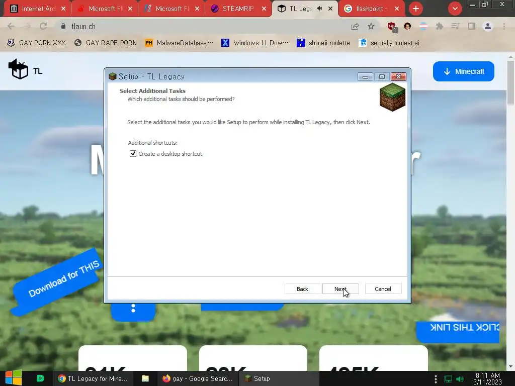515x386 pixels.
Task: Reload the tlaun.ch page
Action: [43, 26]
